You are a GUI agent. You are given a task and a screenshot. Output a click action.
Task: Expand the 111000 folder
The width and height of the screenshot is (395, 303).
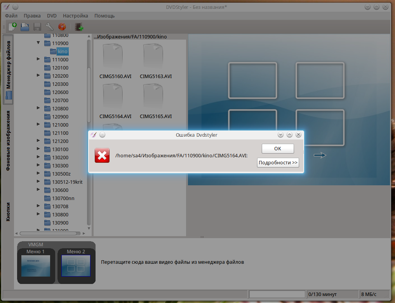point(38,59)
